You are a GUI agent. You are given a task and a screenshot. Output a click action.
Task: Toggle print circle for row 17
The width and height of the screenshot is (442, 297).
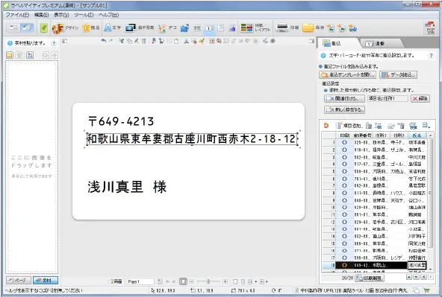pos(344,258)
